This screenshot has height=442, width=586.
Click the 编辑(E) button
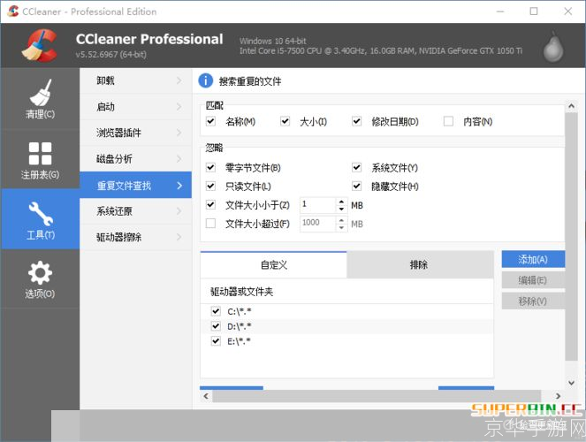pyautogui.click(x=533, y=280)
